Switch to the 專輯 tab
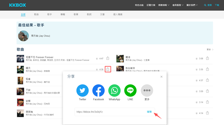The image size is (224, 125). click(x=63, y=14)
